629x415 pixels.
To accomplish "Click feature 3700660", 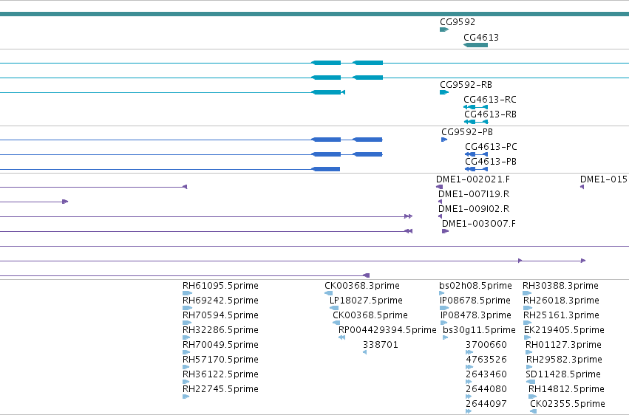I will 469,352.
